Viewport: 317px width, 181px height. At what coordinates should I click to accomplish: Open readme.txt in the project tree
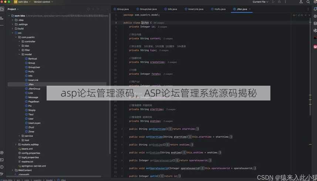point(27,162)
